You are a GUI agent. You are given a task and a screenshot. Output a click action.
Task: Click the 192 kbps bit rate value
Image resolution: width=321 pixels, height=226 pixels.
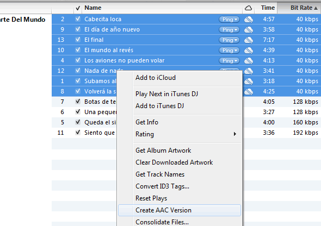click(305, 133)
